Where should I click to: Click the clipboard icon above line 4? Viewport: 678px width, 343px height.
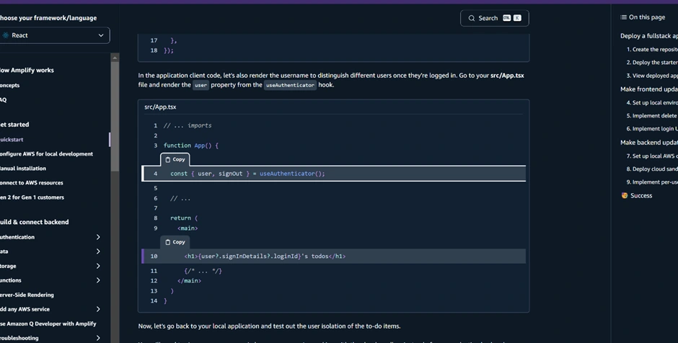[x=168, y=159]
